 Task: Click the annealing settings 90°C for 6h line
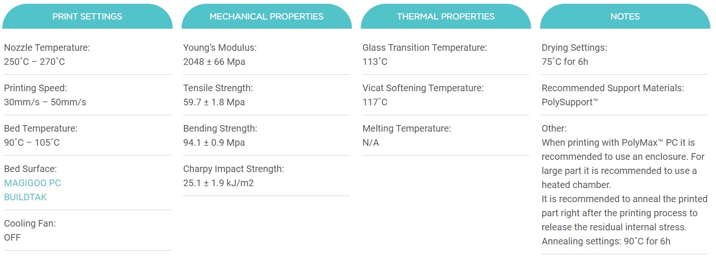pos(606,241)
